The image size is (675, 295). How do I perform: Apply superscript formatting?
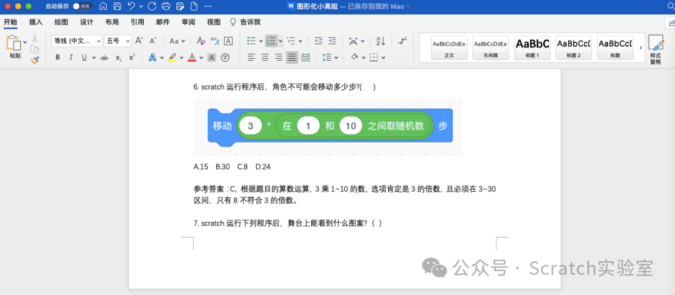132,57
